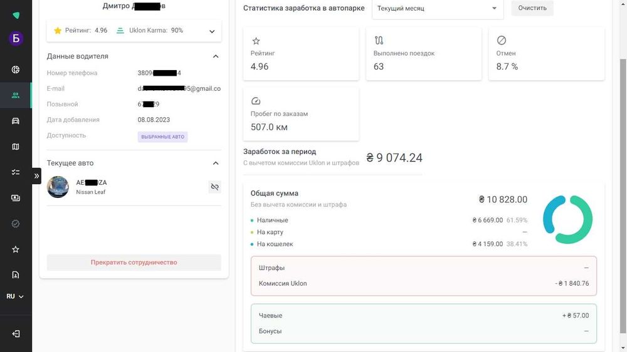This screenshot has width=627, height=352.
Task: Open the finance money icon in sidebar
Action: point(16,198)
